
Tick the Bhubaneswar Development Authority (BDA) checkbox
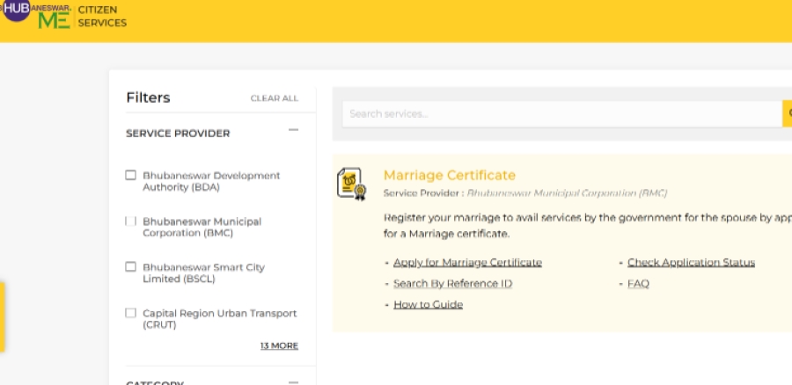[131, 175]
